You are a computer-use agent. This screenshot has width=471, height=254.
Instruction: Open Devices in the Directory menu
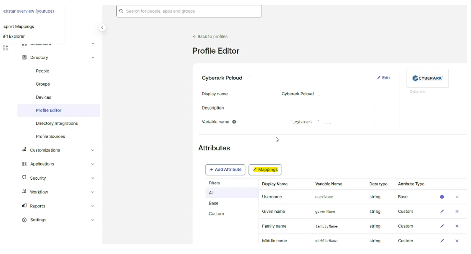(x=44, y=97)
